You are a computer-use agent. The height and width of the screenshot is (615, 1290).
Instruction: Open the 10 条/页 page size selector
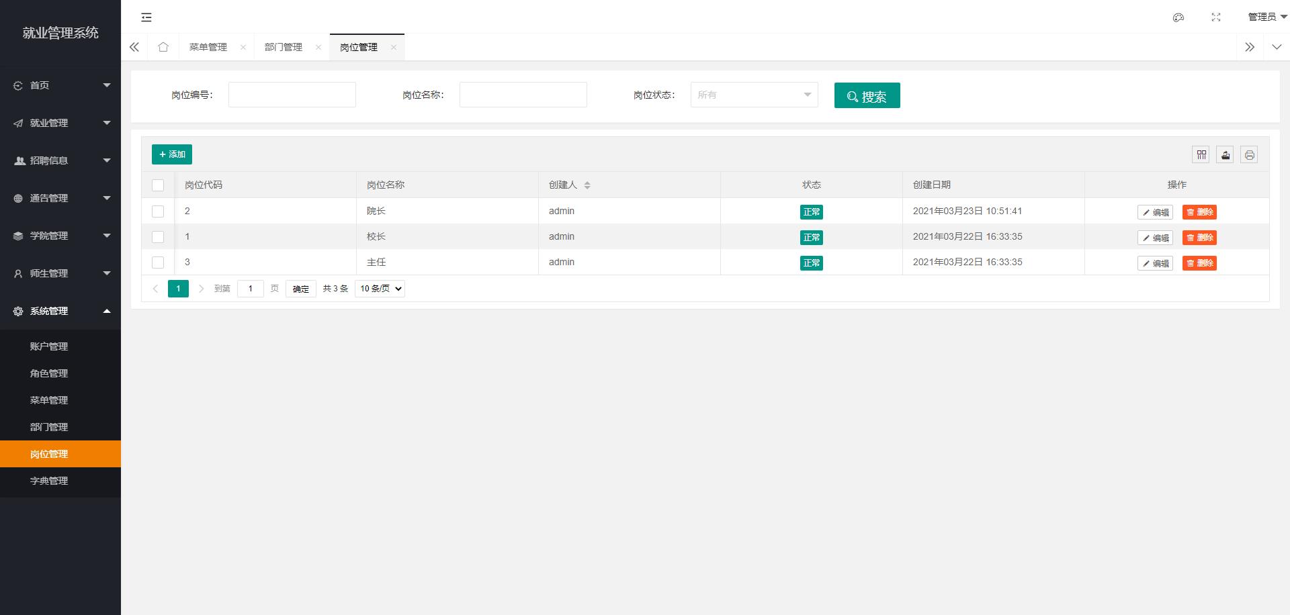coord(380,289)
